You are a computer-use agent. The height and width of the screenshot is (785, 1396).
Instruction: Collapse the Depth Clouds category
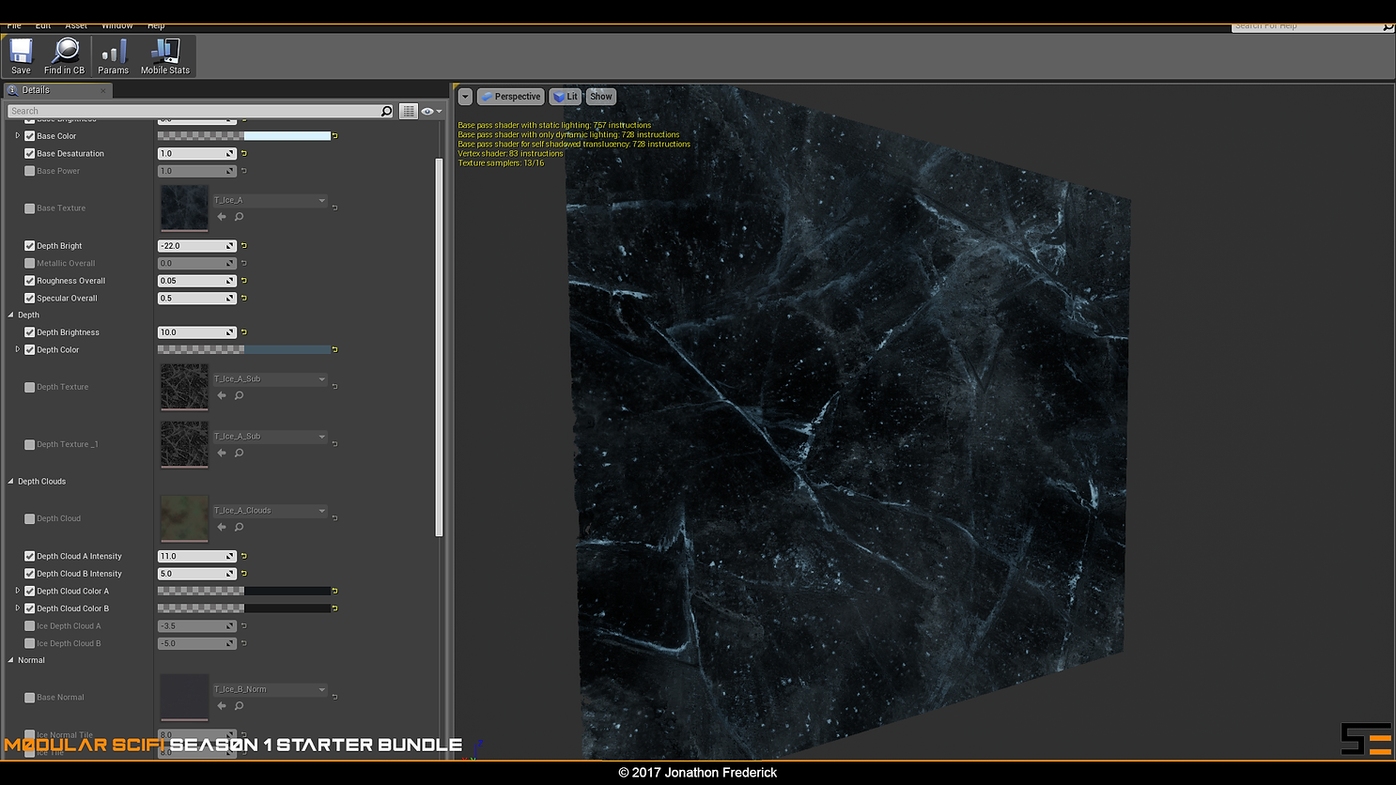pos(11,482)
